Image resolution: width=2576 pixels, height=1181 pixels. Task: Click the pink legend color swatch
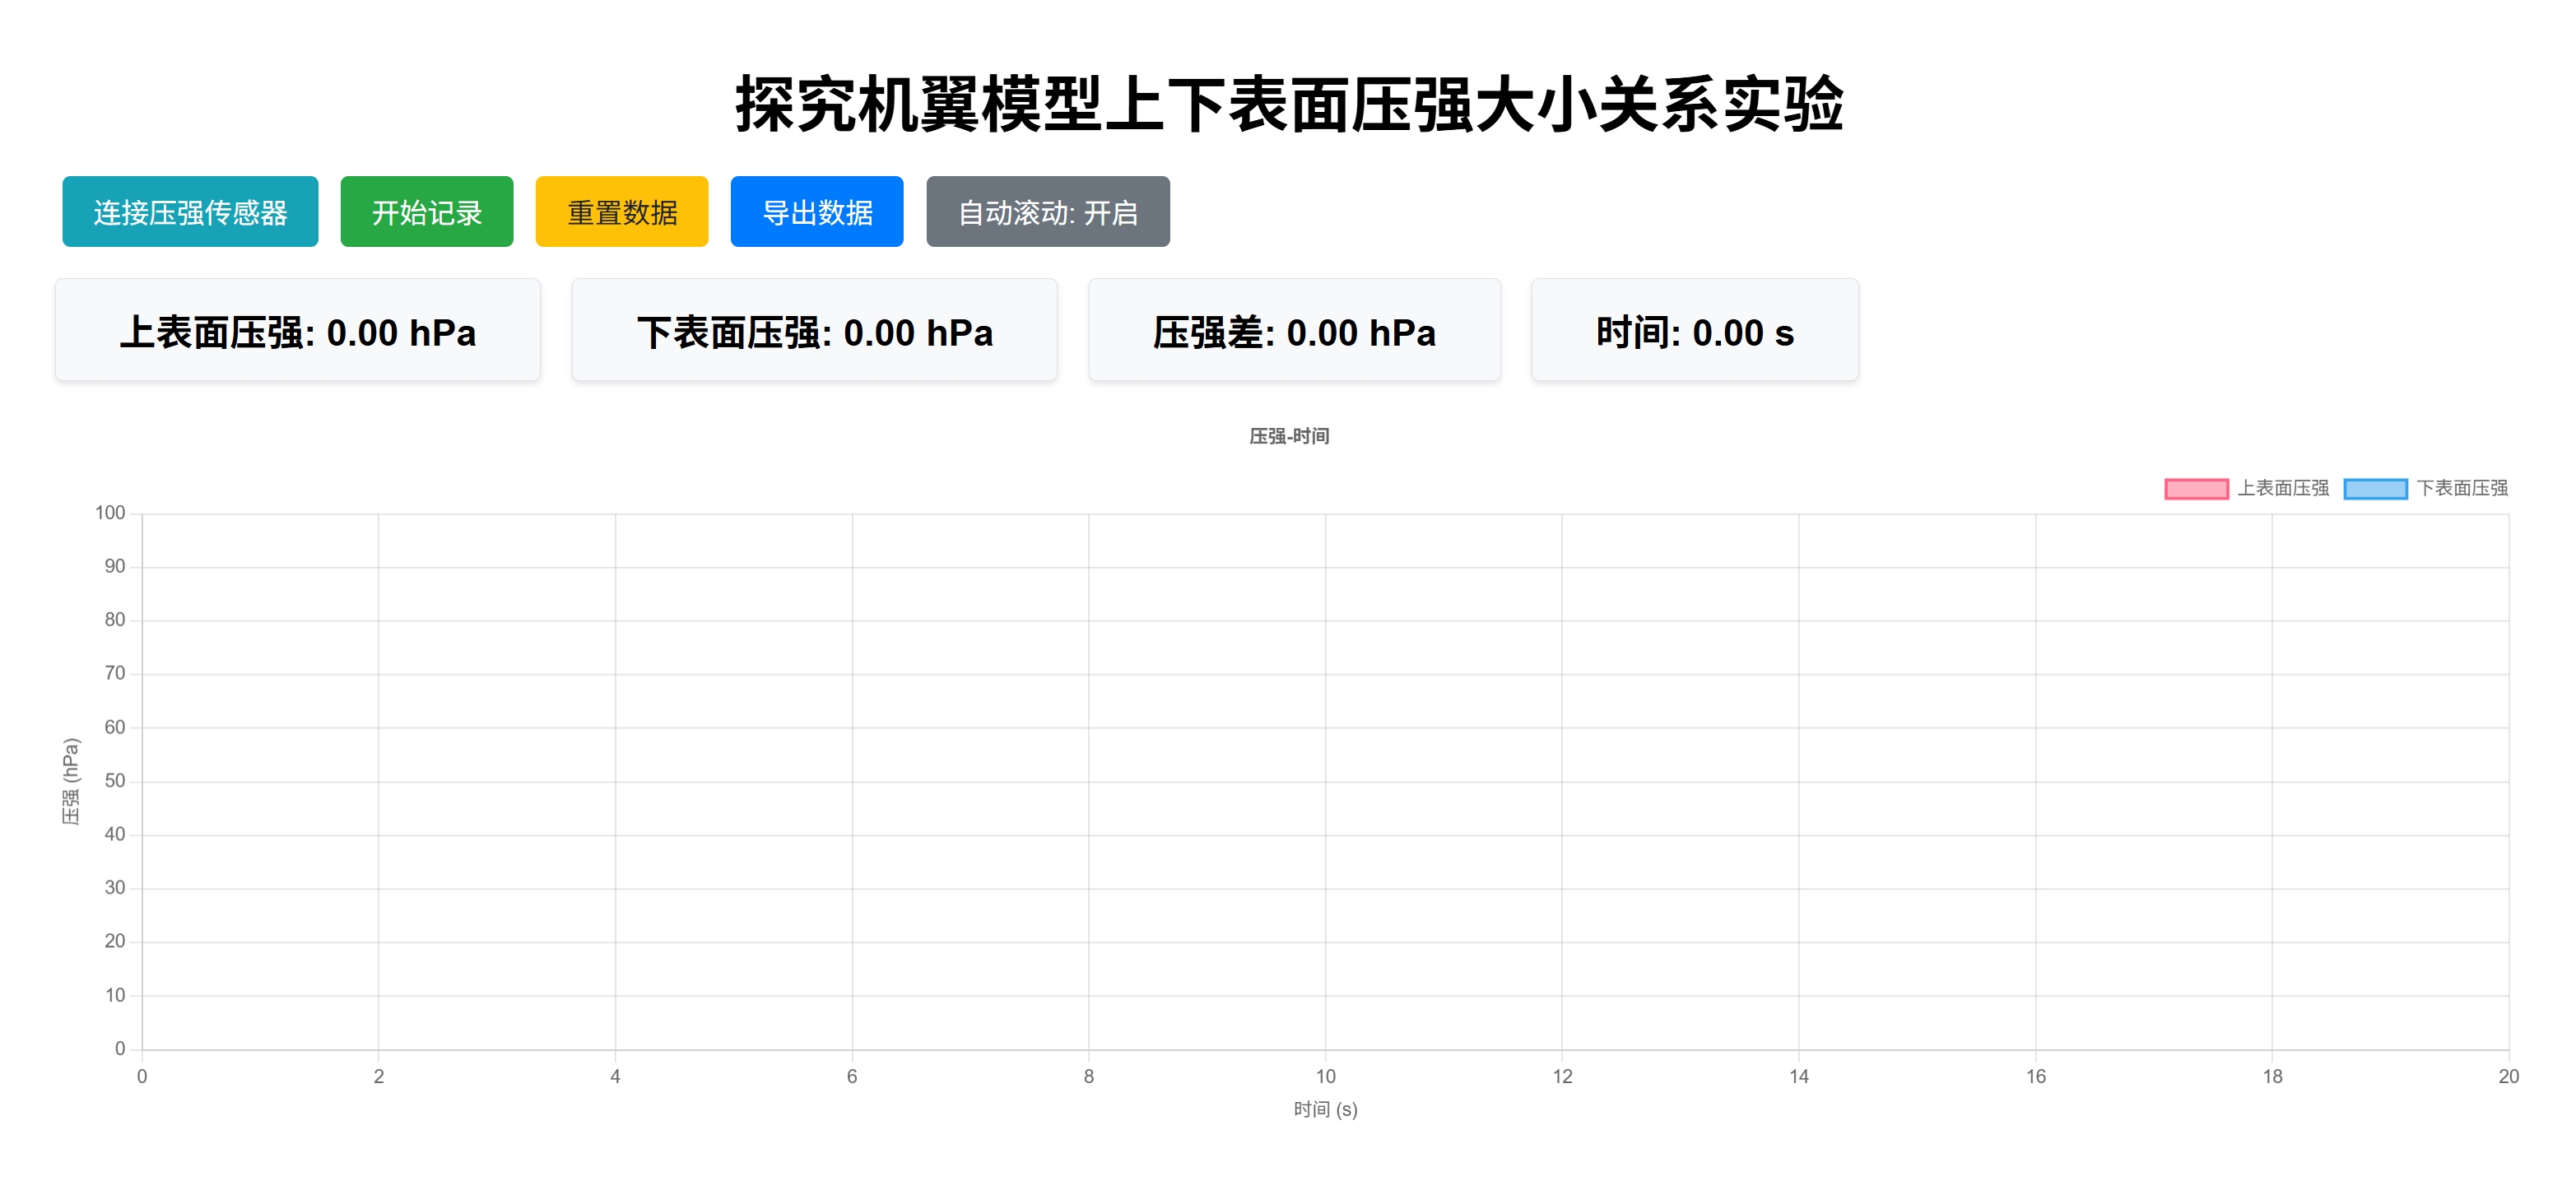click(2196, 488)
